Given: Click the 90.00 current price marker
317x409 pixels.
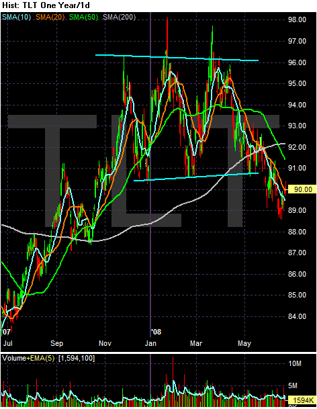Looking at the screenshot, I should coord(302,189).
